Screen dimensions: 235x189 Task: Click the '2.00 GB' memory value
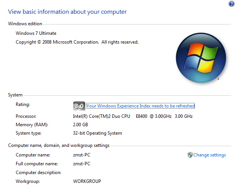(x=80, y=125)
